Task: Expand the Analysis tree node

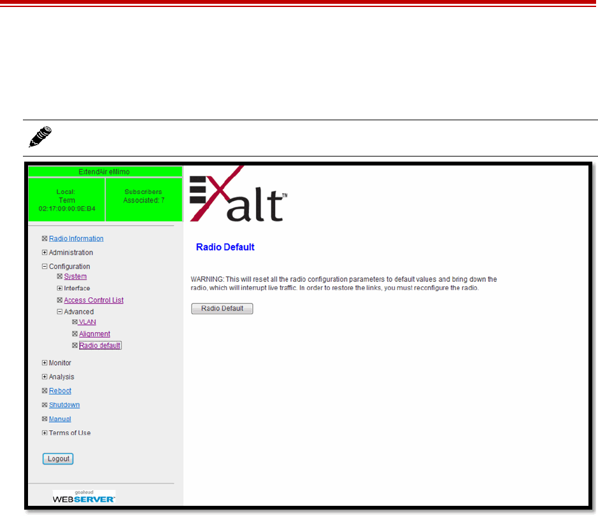Action: [x=45, y=377]
